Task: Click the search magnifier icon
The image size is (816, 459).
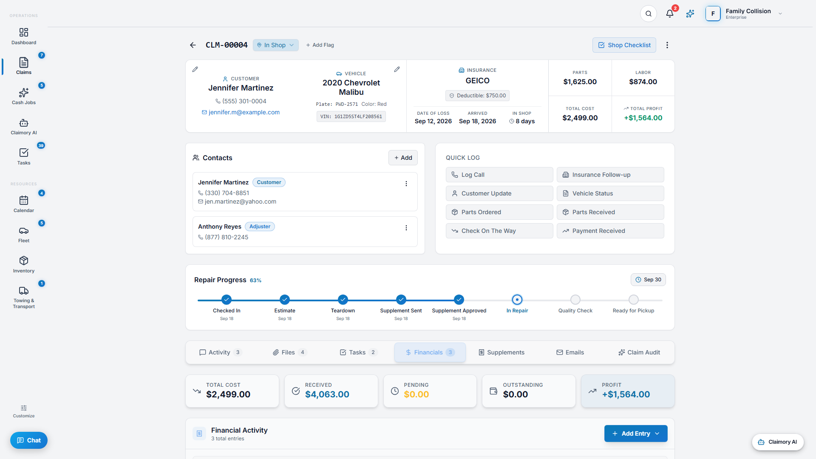Action: coord(649,14)
